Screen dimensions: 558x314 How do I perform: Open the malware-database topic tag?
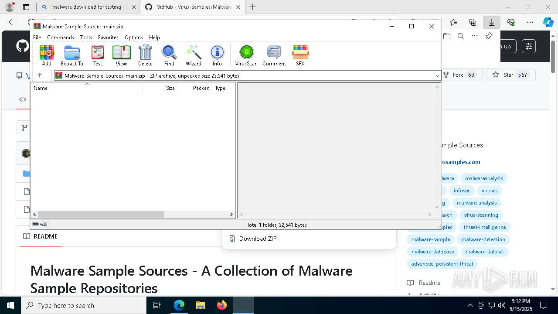(432, 252)
